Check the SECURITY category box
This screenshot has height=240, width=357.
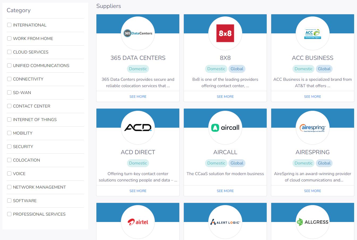[x=9, y=146]
